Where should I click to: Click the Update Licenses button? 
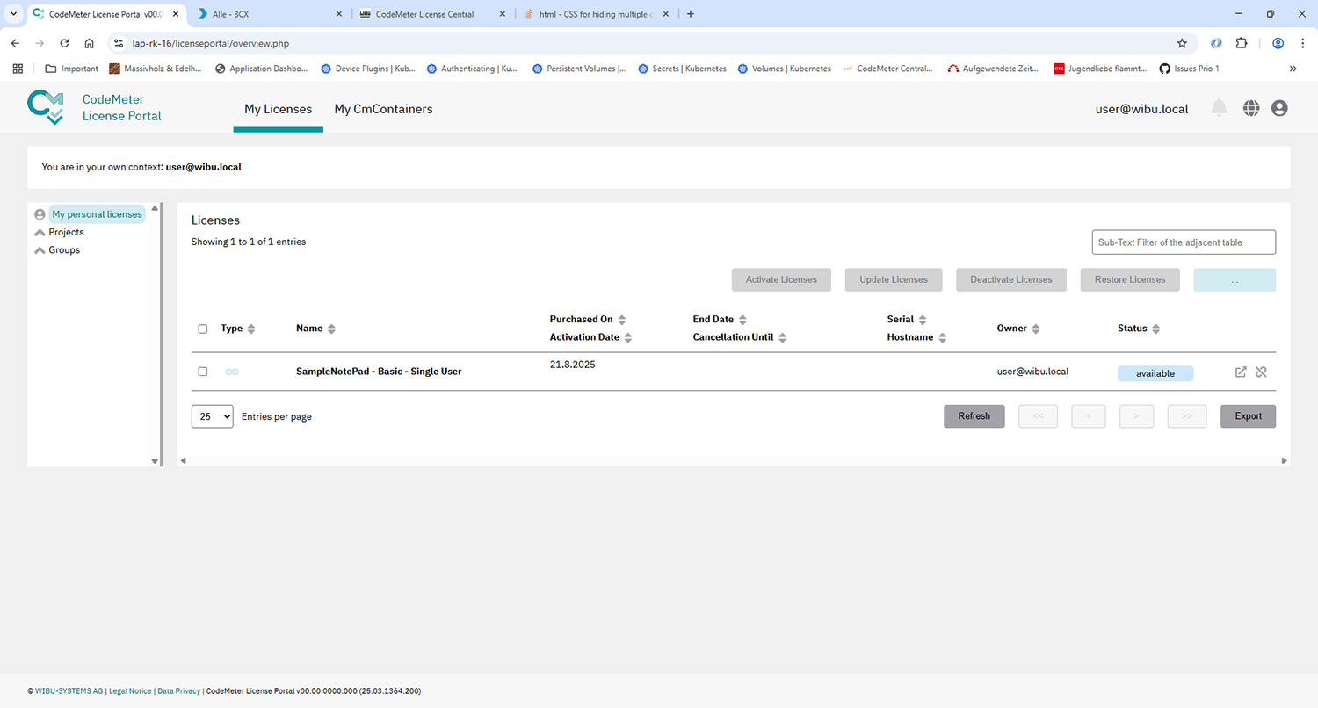click(894, 279)
